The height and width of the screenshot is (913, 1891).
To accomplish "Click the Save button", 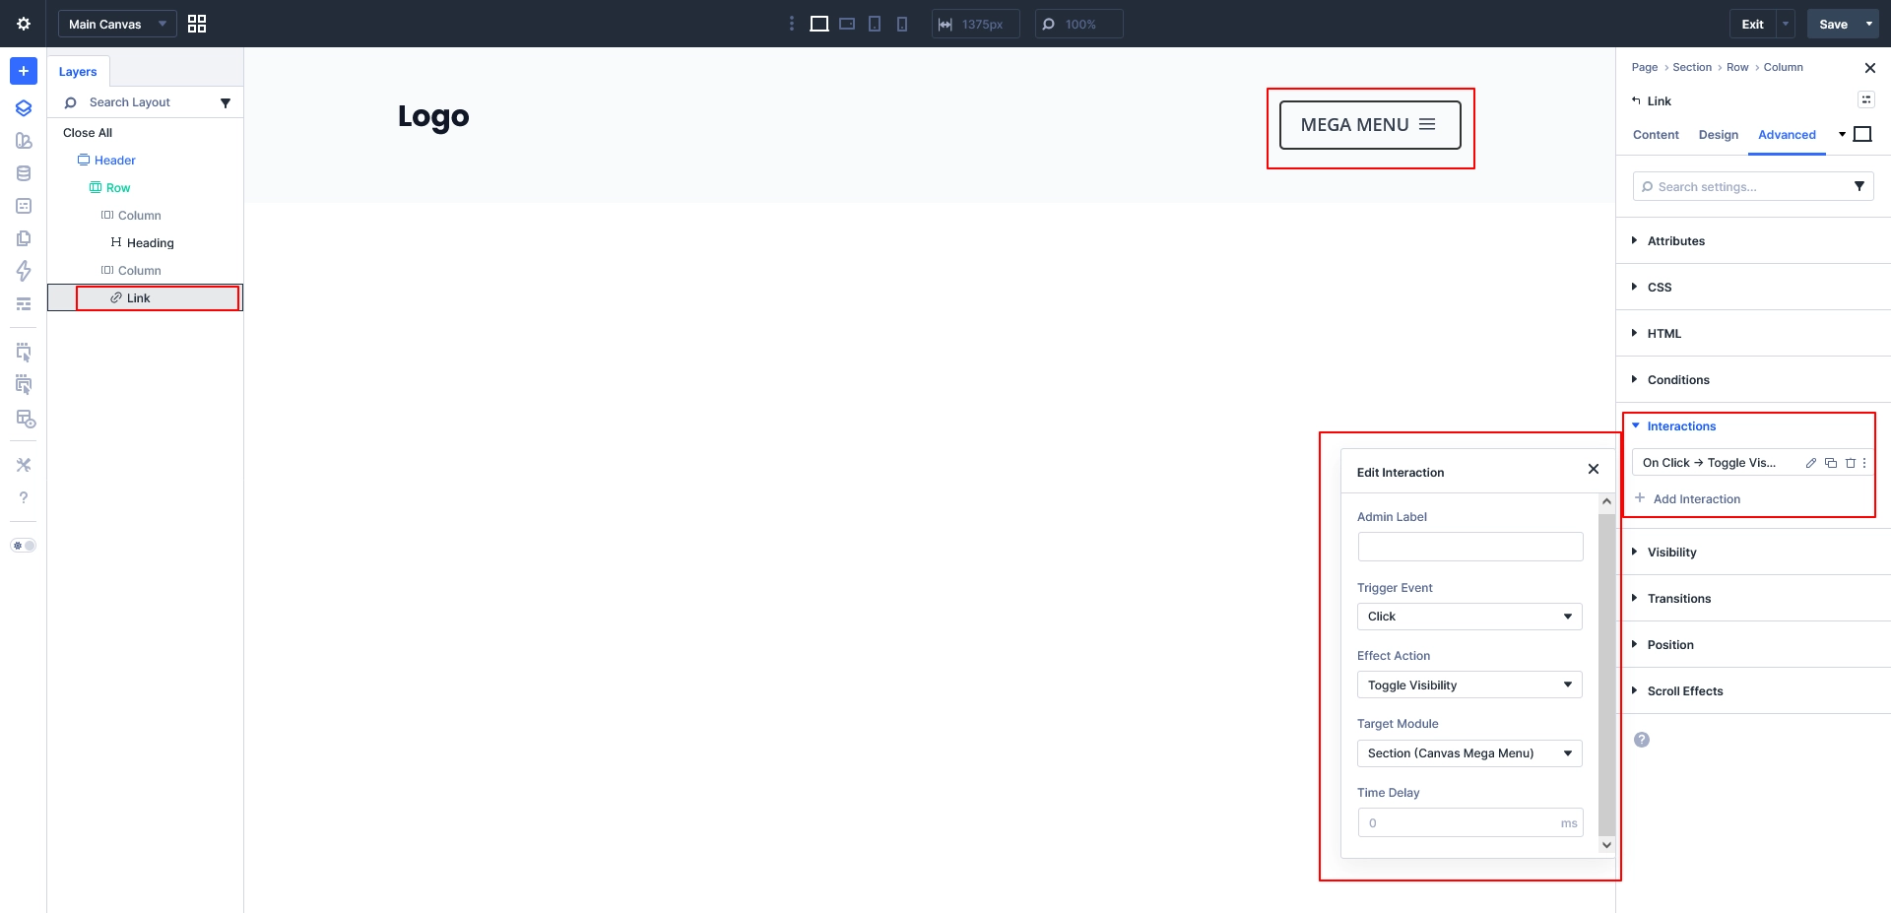I will pyautogui.click(x=1833, y=24).
